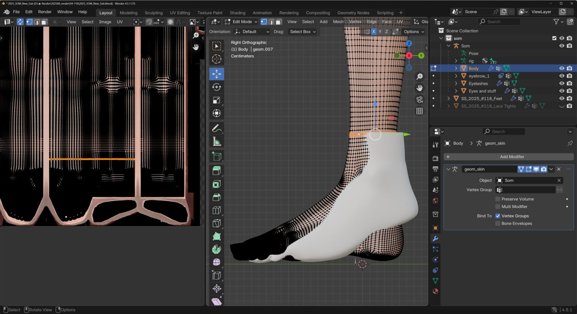Choose the Measure tool
Viewport: 577px width, 314px height.
pyautogui.click(x=216, y=142)
